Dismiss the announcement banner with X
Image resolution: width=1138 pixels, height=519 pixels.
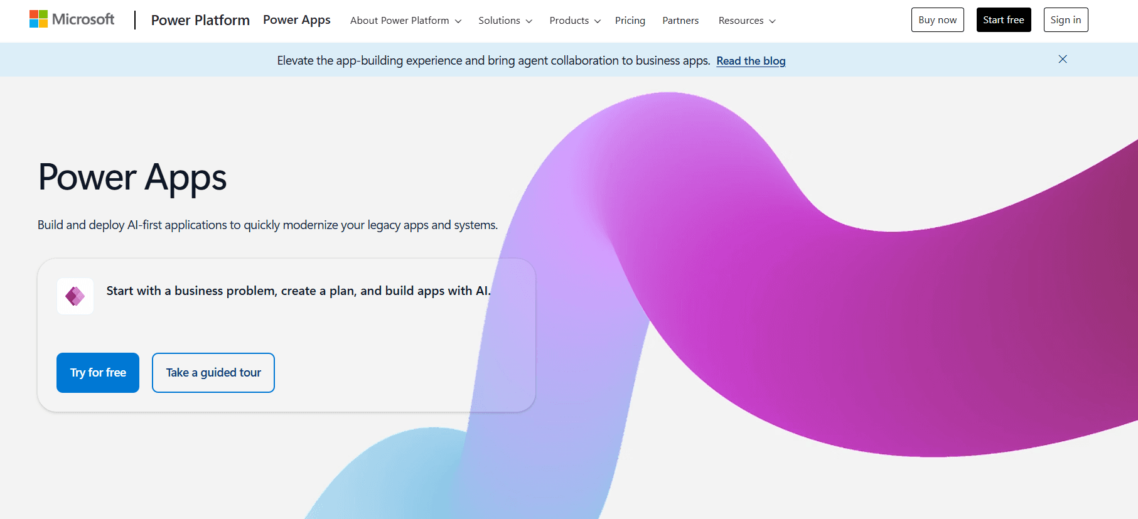click(x=1063, y=59)
